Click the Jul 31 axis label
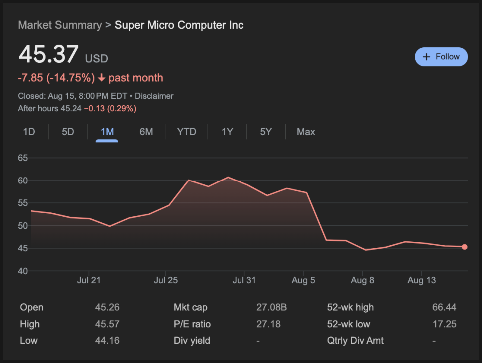 [244, 280]
